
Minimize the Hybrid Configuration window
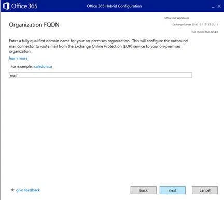(x=213, y=7)
